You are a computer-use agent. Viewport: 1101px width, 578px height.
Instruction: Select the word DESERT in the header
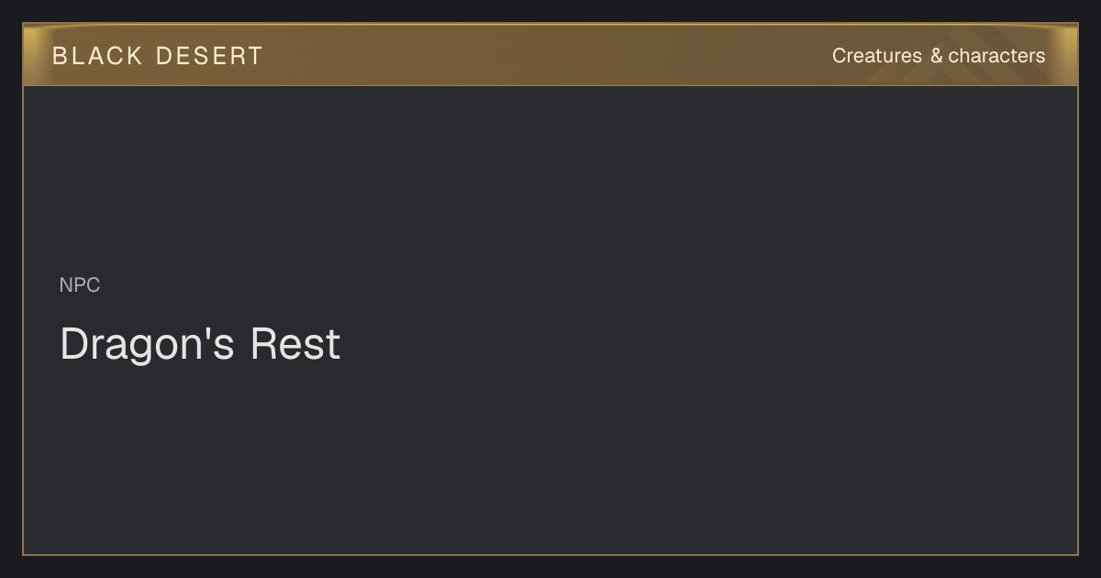tap(209, 56)
